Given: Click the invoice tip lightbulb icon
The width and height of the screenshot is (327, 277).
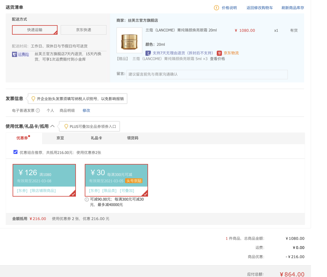Looking at the screenshot, I should (33, 99).
